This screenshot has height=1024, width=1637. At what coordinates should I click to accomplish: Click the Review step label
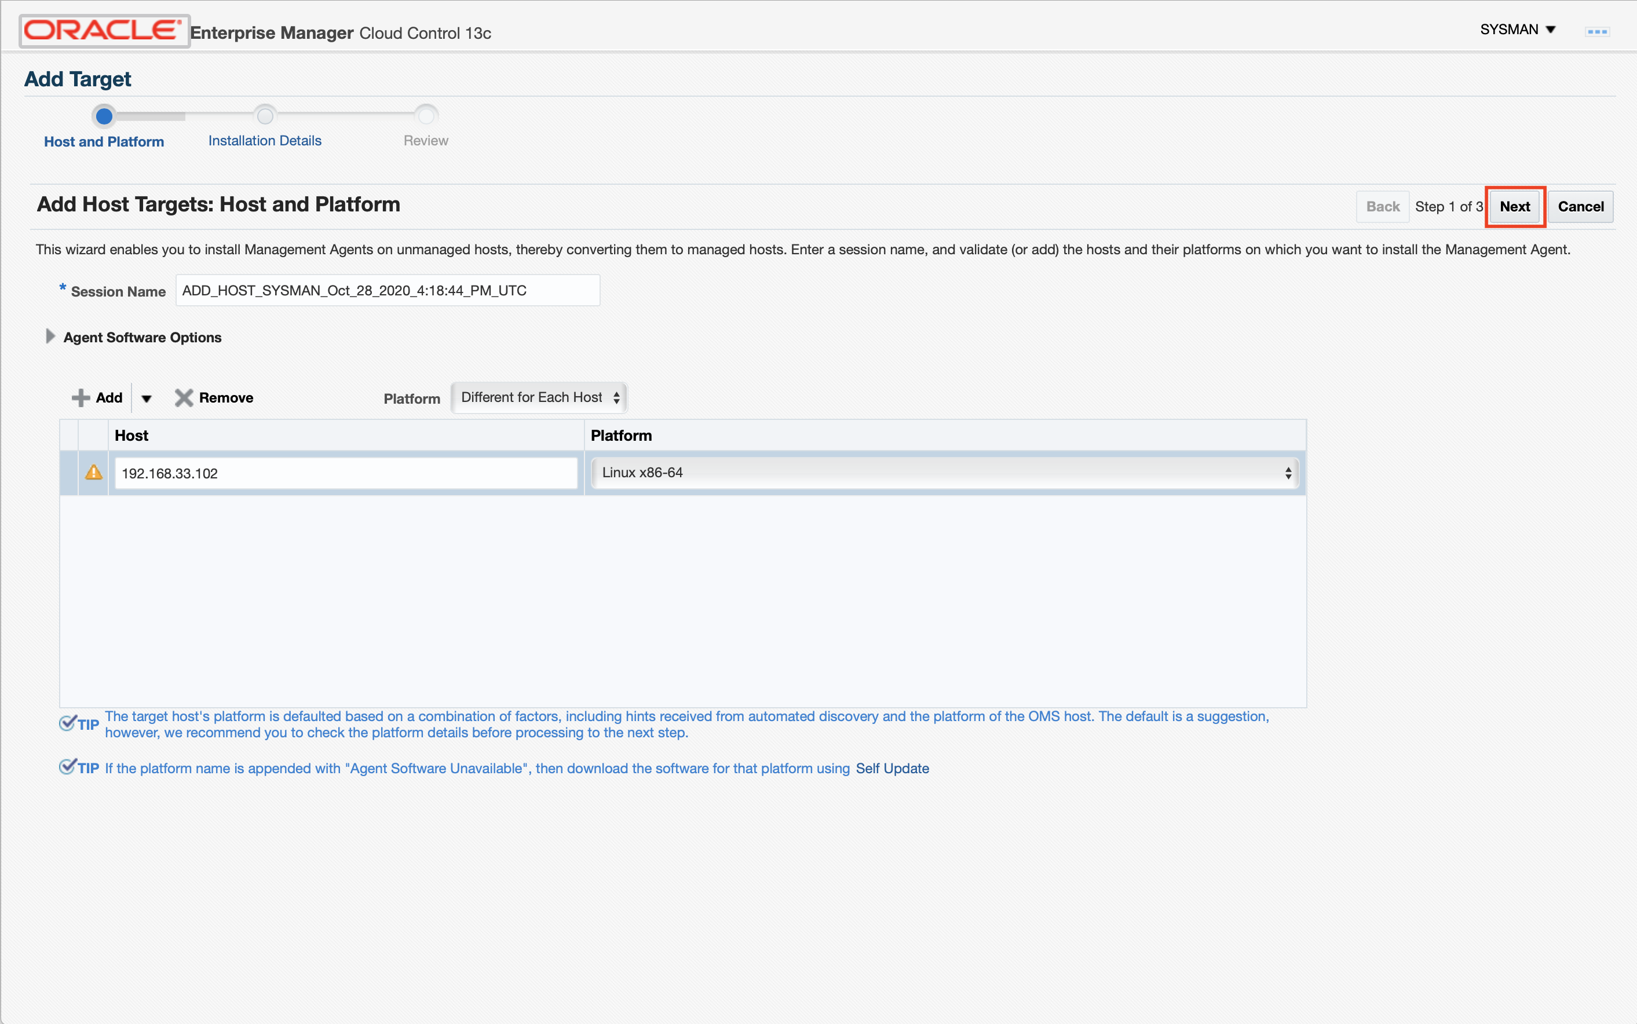[x=426, y=141]
